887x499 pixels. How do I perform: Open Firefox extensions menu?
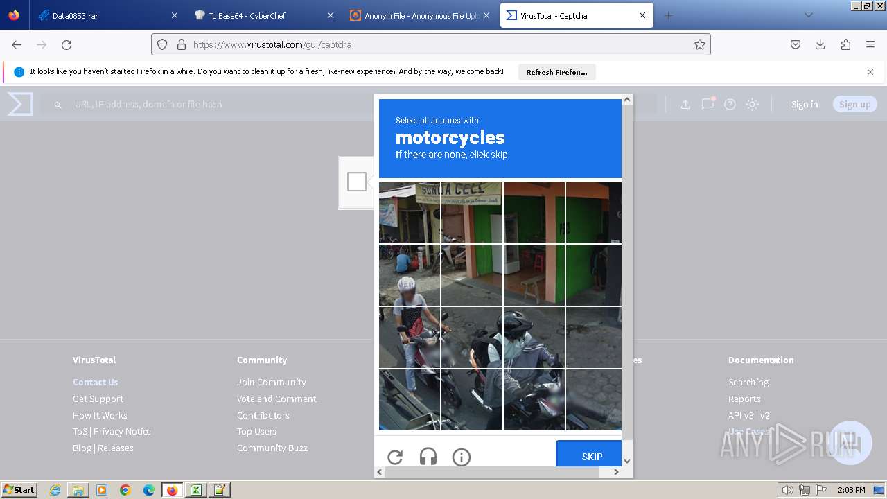(845, 44)
